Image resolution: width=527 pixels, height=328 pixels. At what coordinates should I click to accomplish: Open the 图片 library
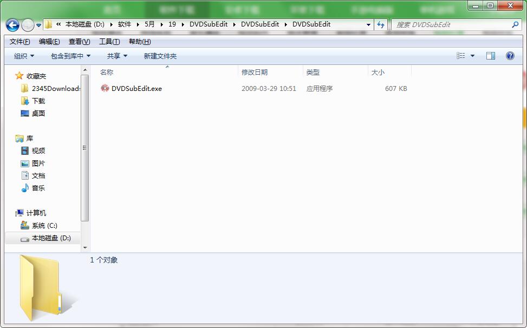[33, 163]
